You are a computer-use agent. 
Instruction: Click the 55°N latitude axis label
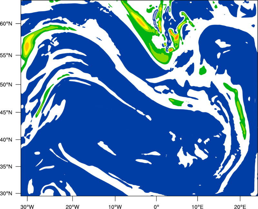(6, 55)
